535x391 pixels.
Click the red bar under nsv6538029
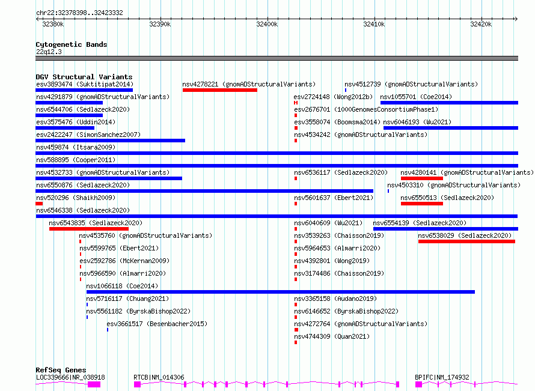click(x=466, y=241)
